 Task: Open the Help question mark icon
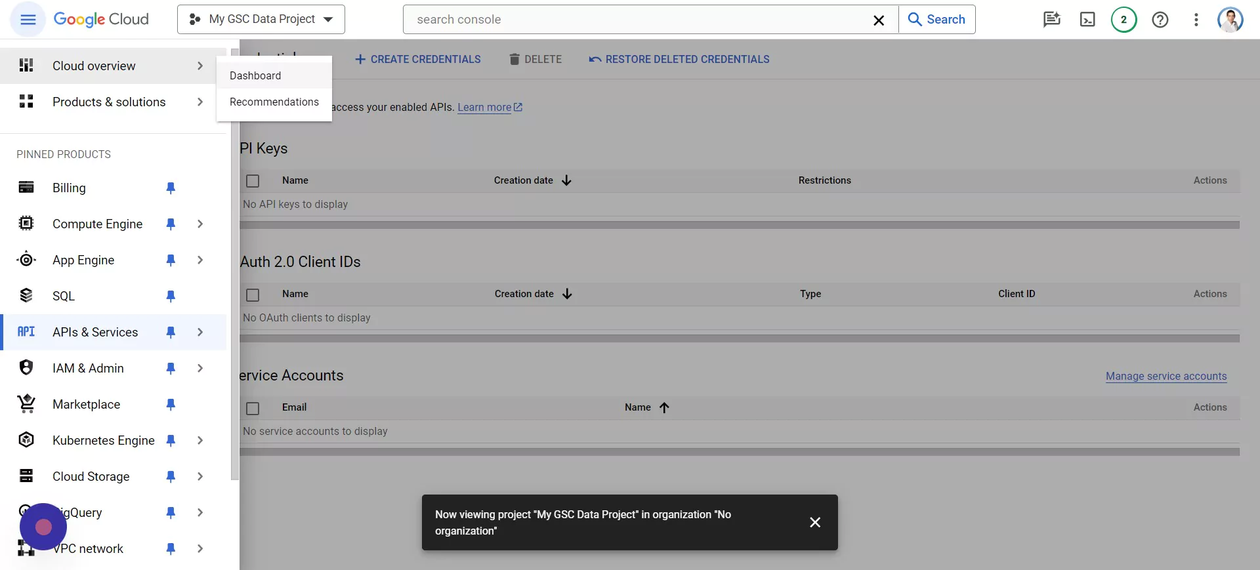point(1160,20)
